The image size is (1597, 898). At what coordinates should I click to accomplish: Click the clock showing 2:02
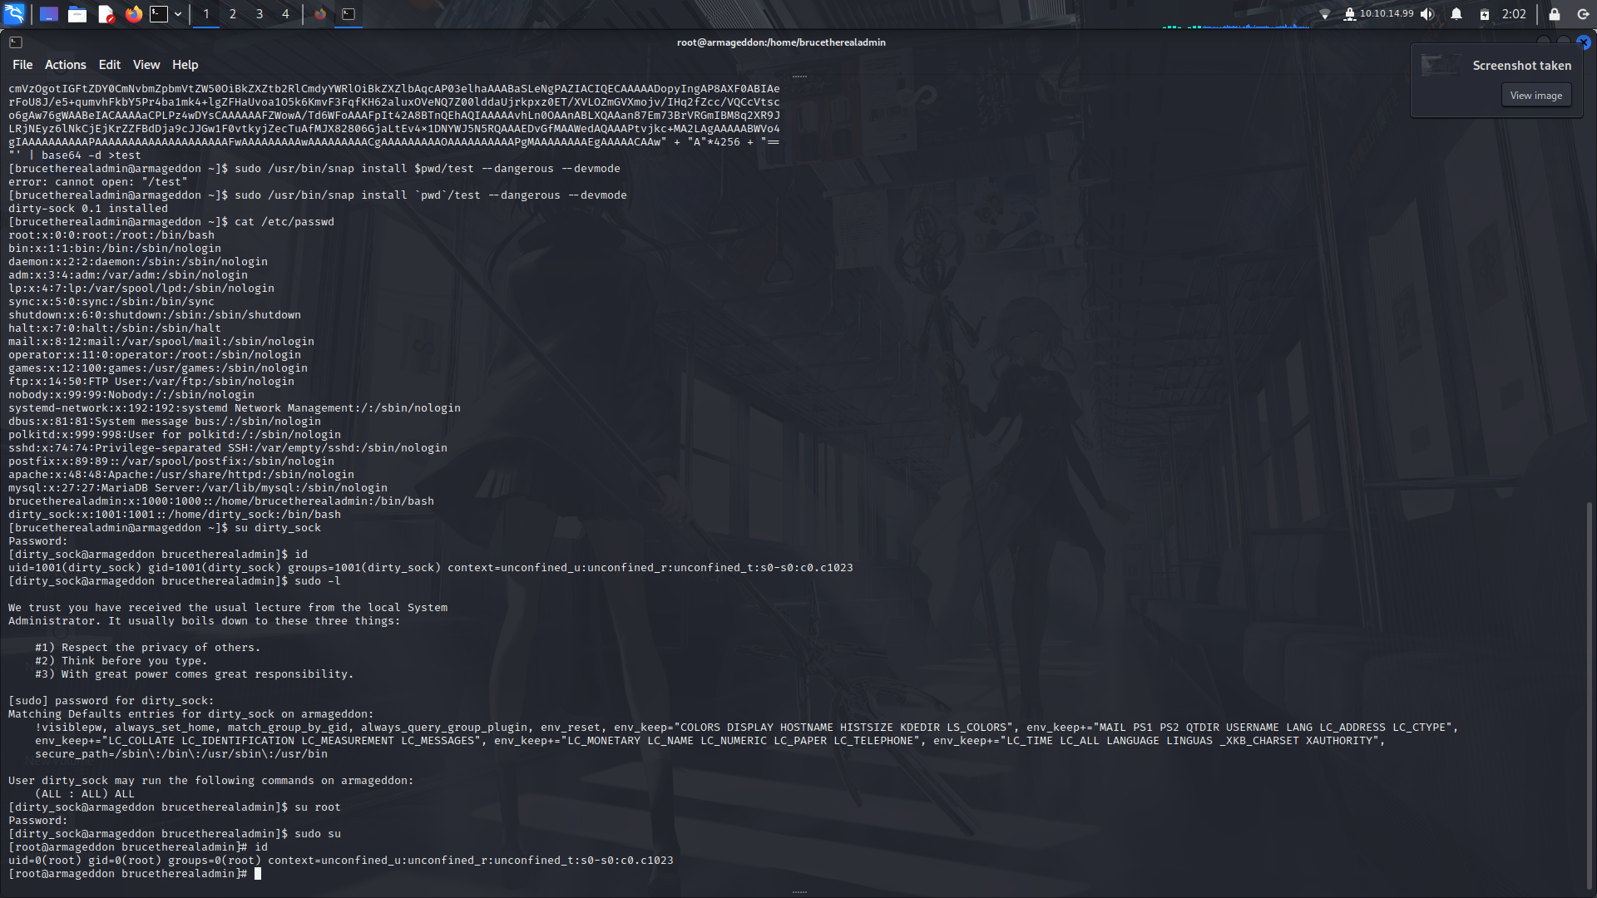pos(1513,13)
